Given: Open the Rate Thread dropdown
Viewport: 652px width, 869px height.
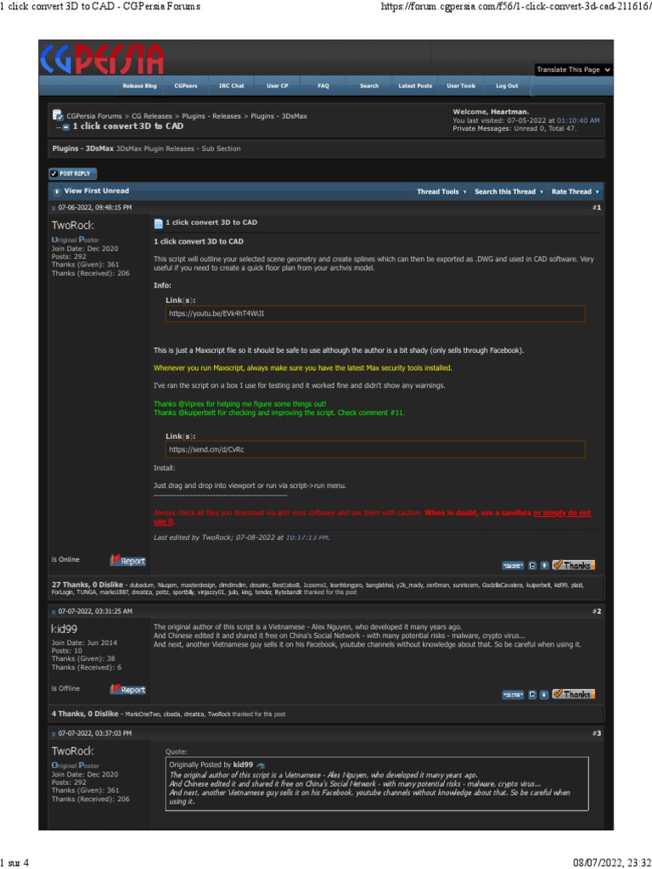Looking at the screenshot, I should pyautogui.click(x=575, y=192).
